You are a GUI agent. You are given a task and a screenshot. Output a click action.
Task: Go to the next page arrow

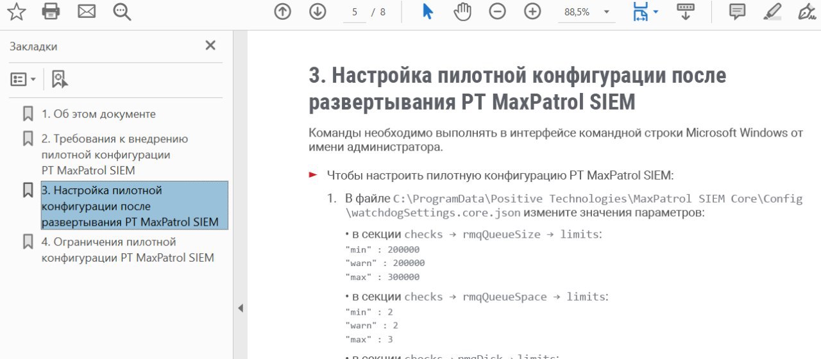[317, 12]
